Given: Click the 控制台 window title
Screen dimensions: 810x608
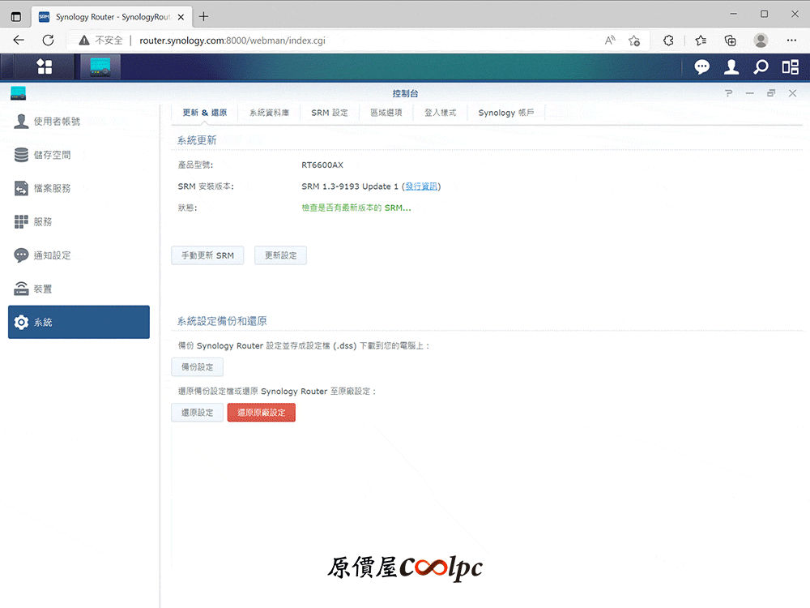Looking at the screenshot, I should (405, 93).
